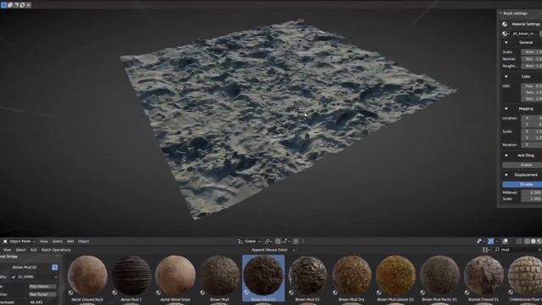Open the viewport Object menu
542x305 pixels.
(83, 241)
